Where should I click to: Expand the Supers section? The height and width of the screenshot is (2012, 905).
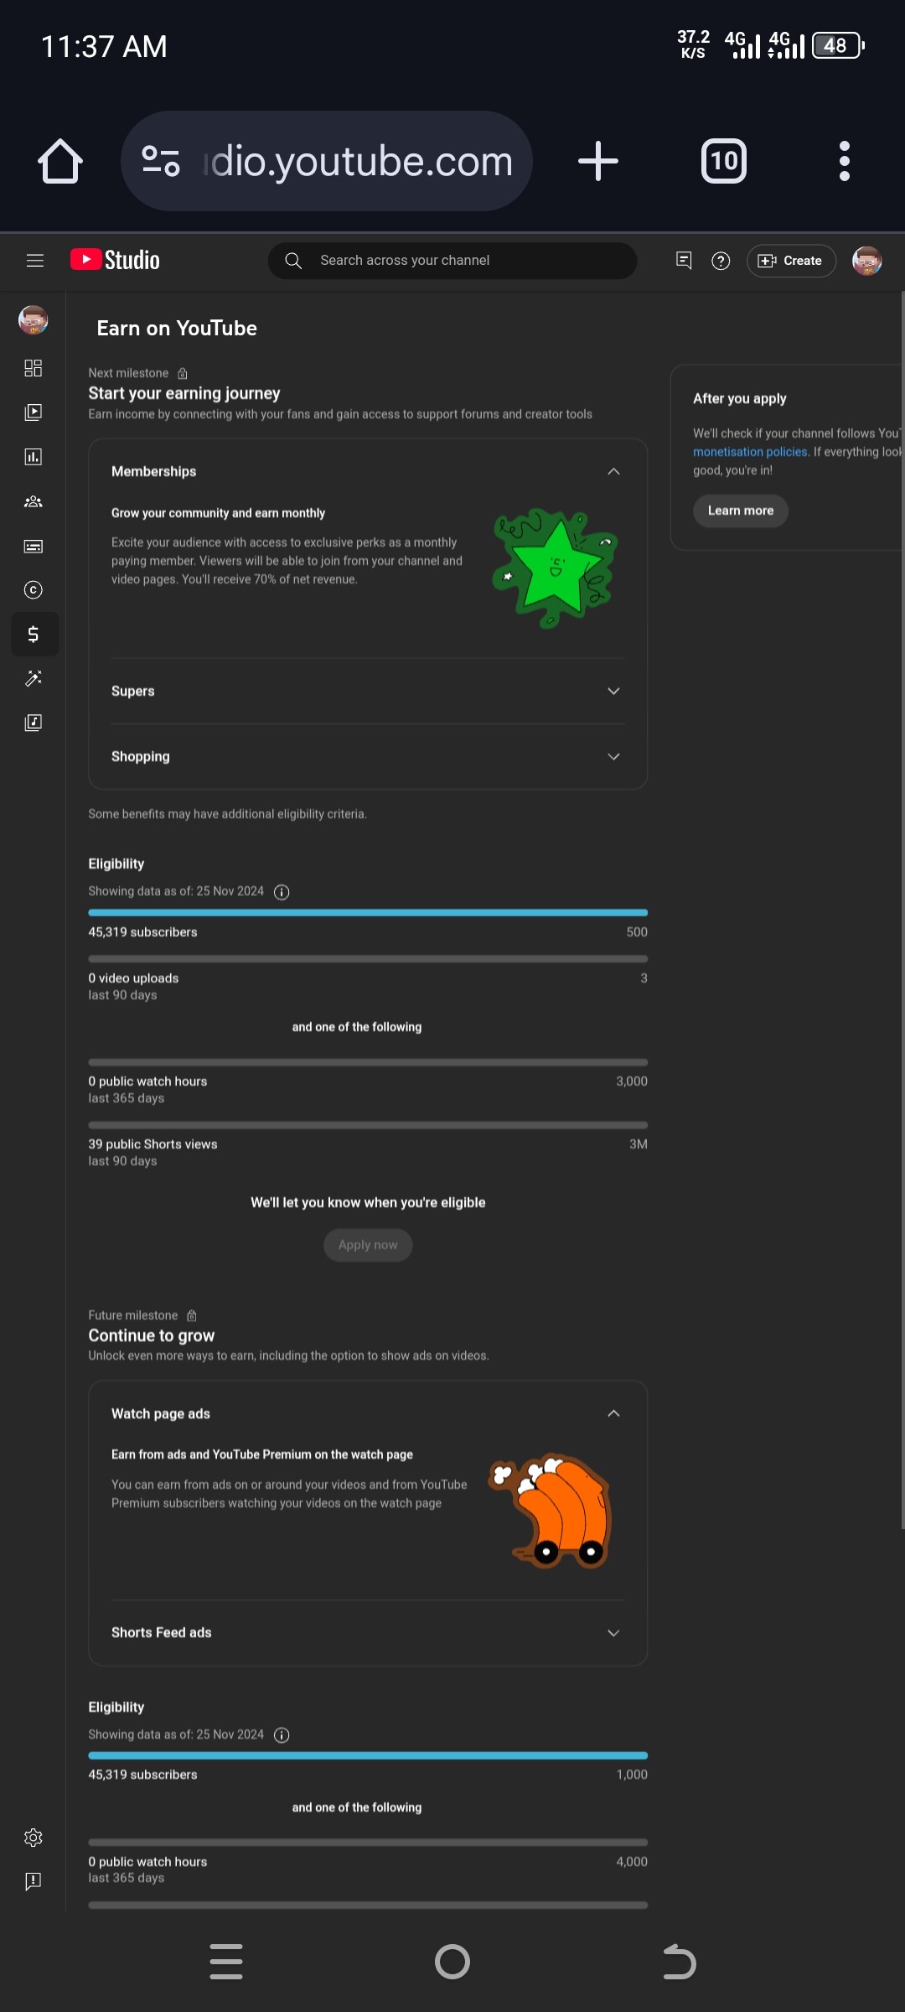[x=613, y=691]
